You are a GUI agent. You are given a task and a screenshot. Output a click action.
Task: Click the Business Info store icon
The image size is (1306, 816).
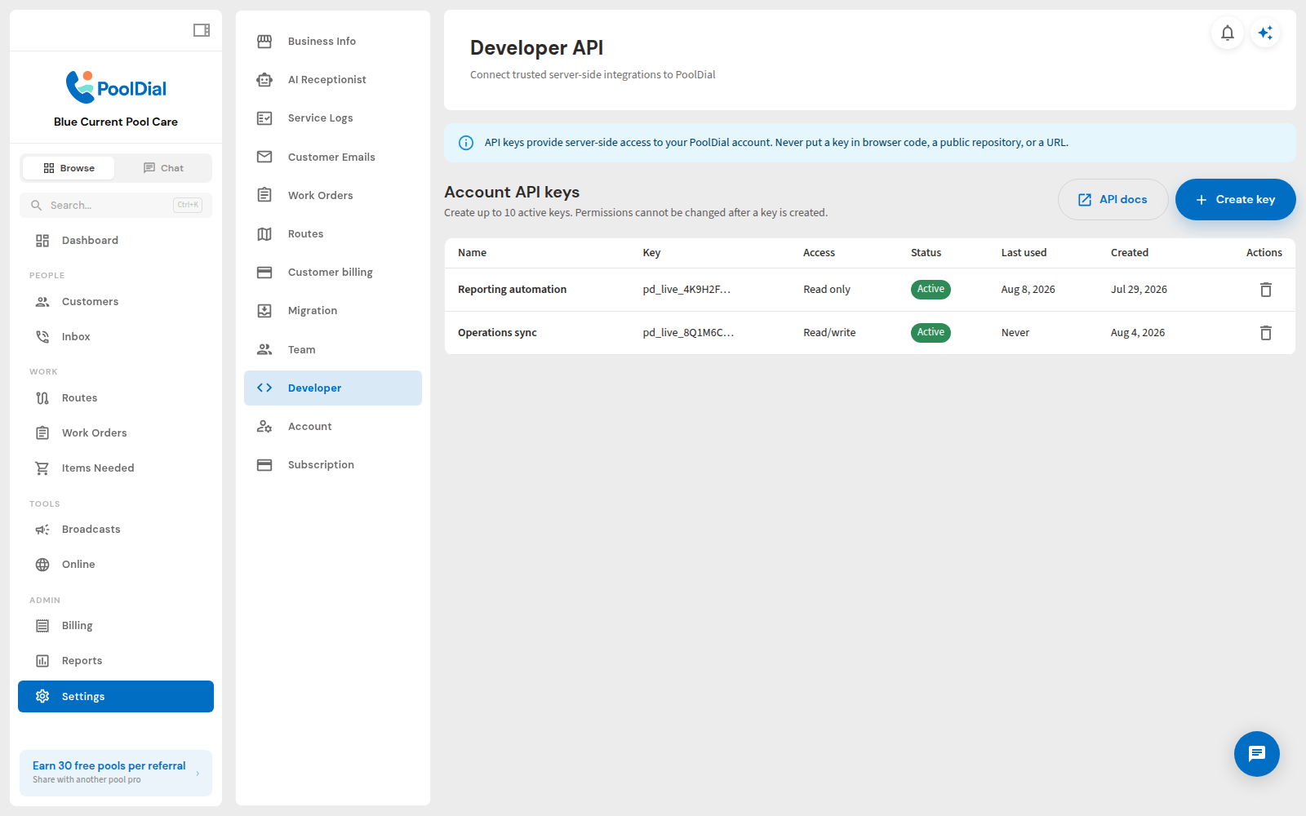264,41
